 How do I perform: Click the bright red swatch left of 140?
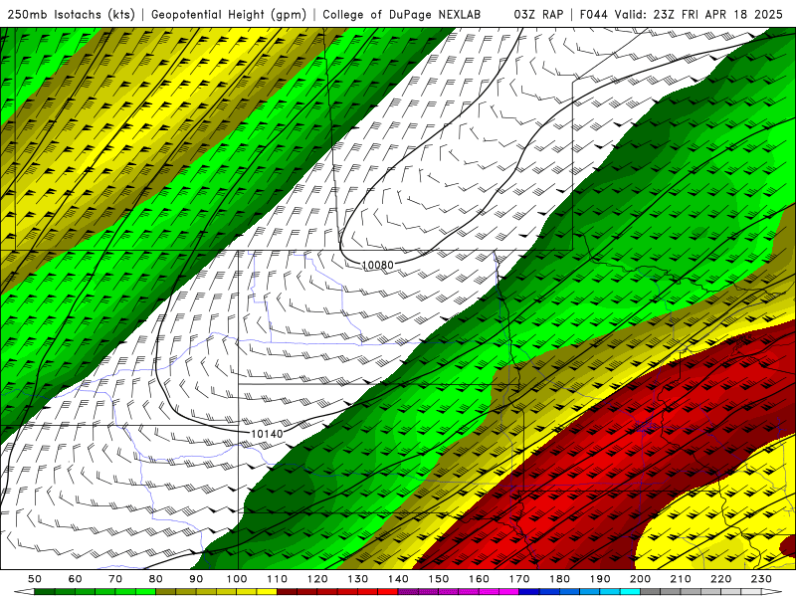(388, 592)
